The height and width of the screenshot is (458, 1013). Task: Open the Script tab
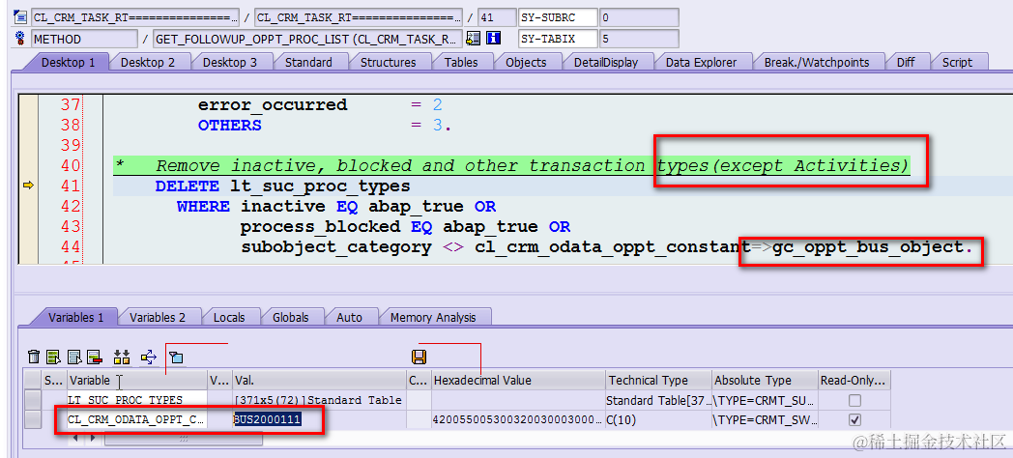coord(957,62)
